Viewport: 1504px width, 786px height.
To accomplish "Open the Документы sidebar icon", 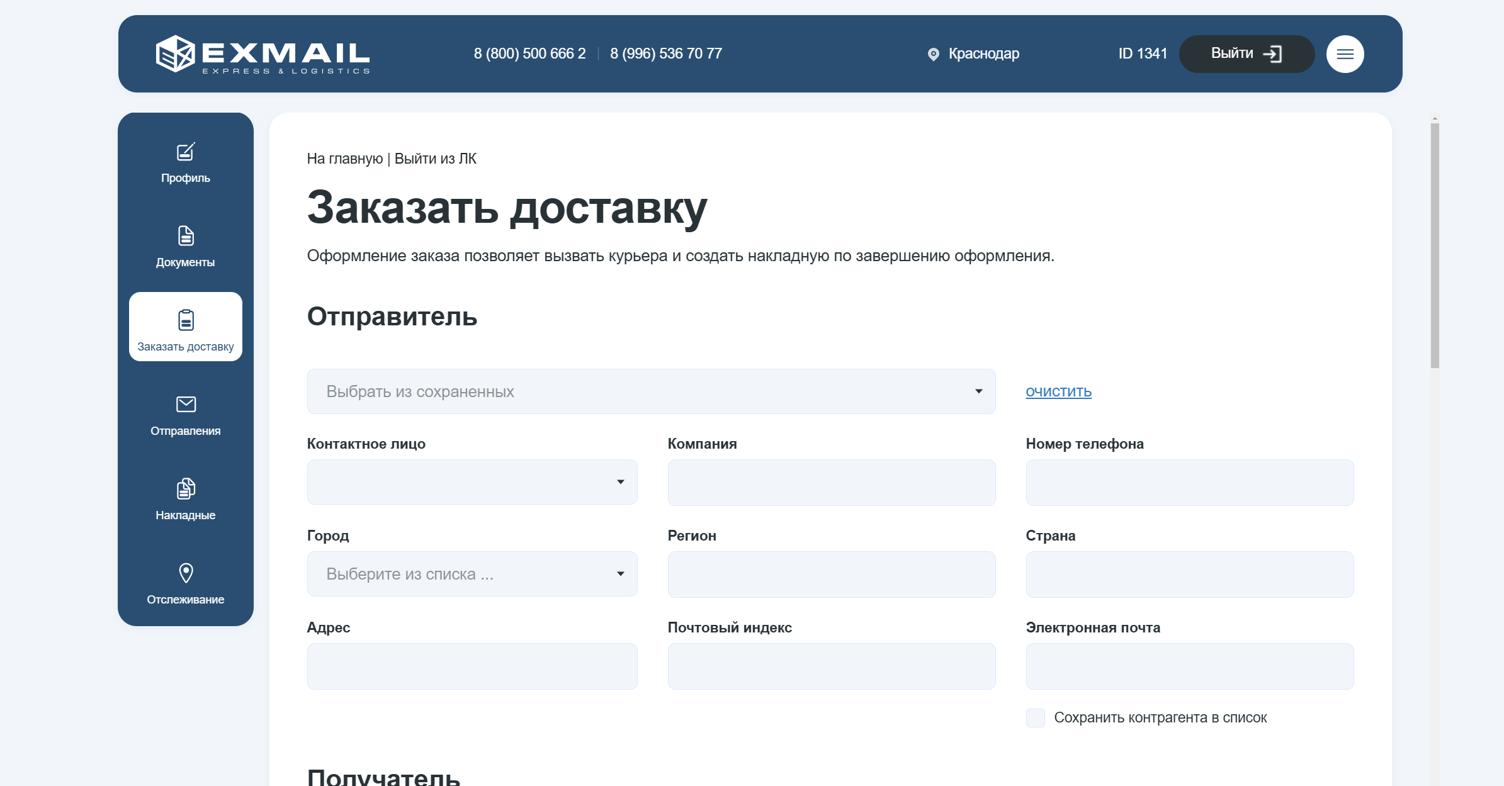I will pyautogui.click(x=186, y=236).
